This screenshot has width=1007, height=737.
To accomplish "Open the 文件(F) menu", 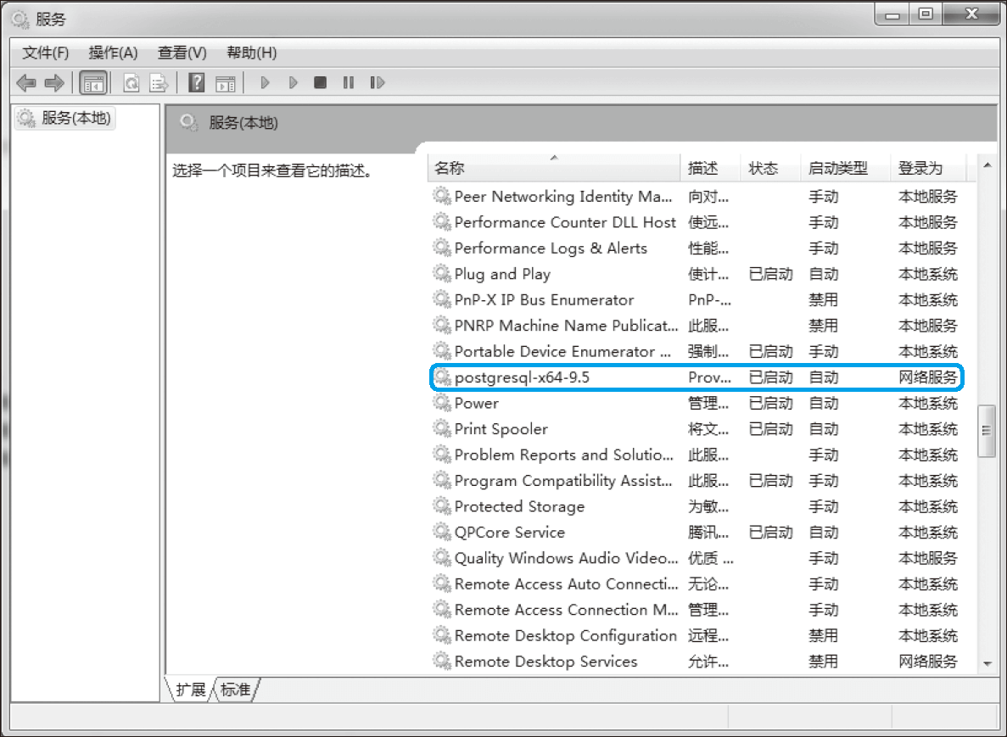I will [45, 53].
